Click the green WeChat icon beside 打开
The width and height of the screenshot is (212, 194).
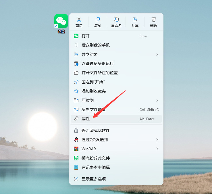pos(76,36)
